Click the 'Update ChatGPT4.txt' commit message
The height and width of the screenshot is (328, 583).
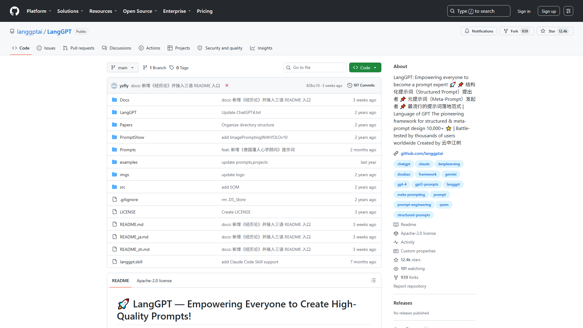pyautogui.click(x=241, y=112)
